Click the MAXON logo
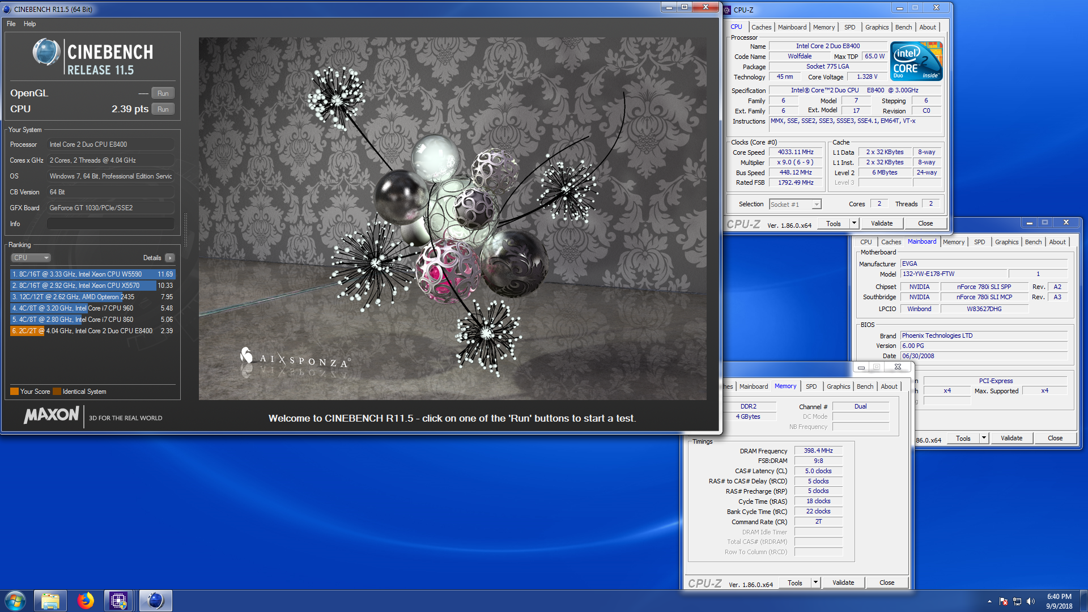The image size is (1088, 612). (x=52, y=415)
